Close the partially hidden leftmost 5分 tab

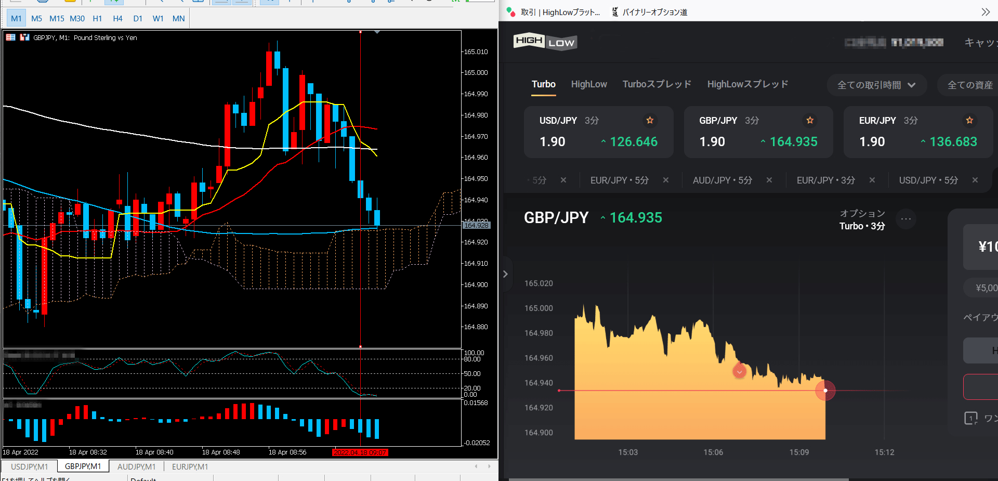[x=563, y=180]
